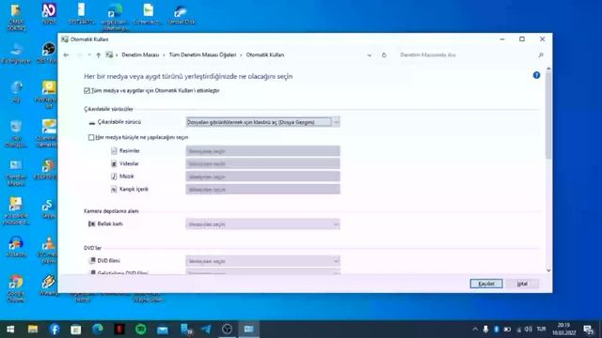Open the DVD filmi action dropdown

262,261
